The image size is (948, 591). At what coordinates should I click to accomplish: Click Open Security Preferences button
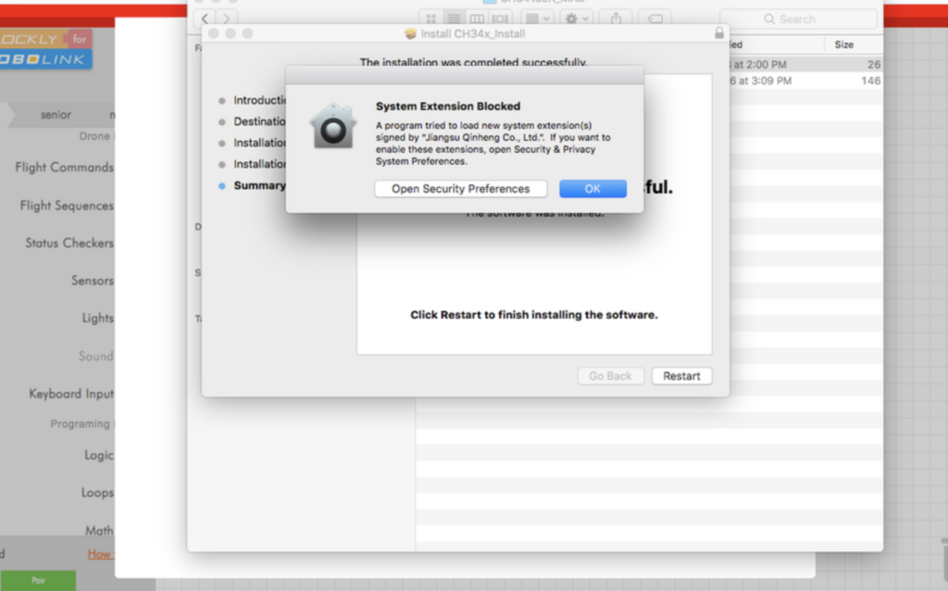[460, 189]
